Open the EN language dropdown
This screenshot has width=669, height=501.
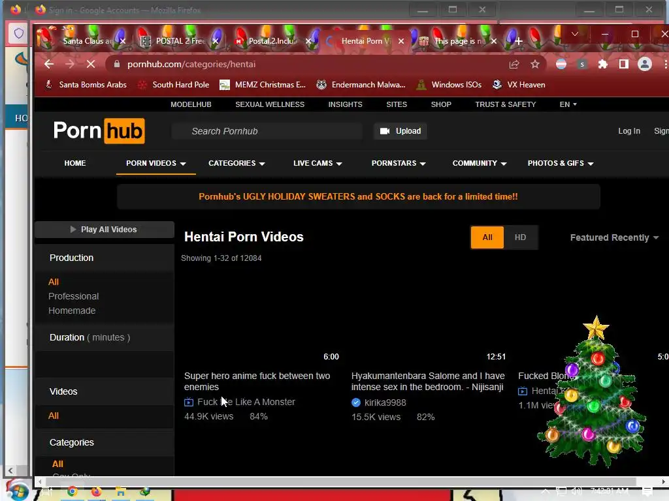(x=568, y=104)
